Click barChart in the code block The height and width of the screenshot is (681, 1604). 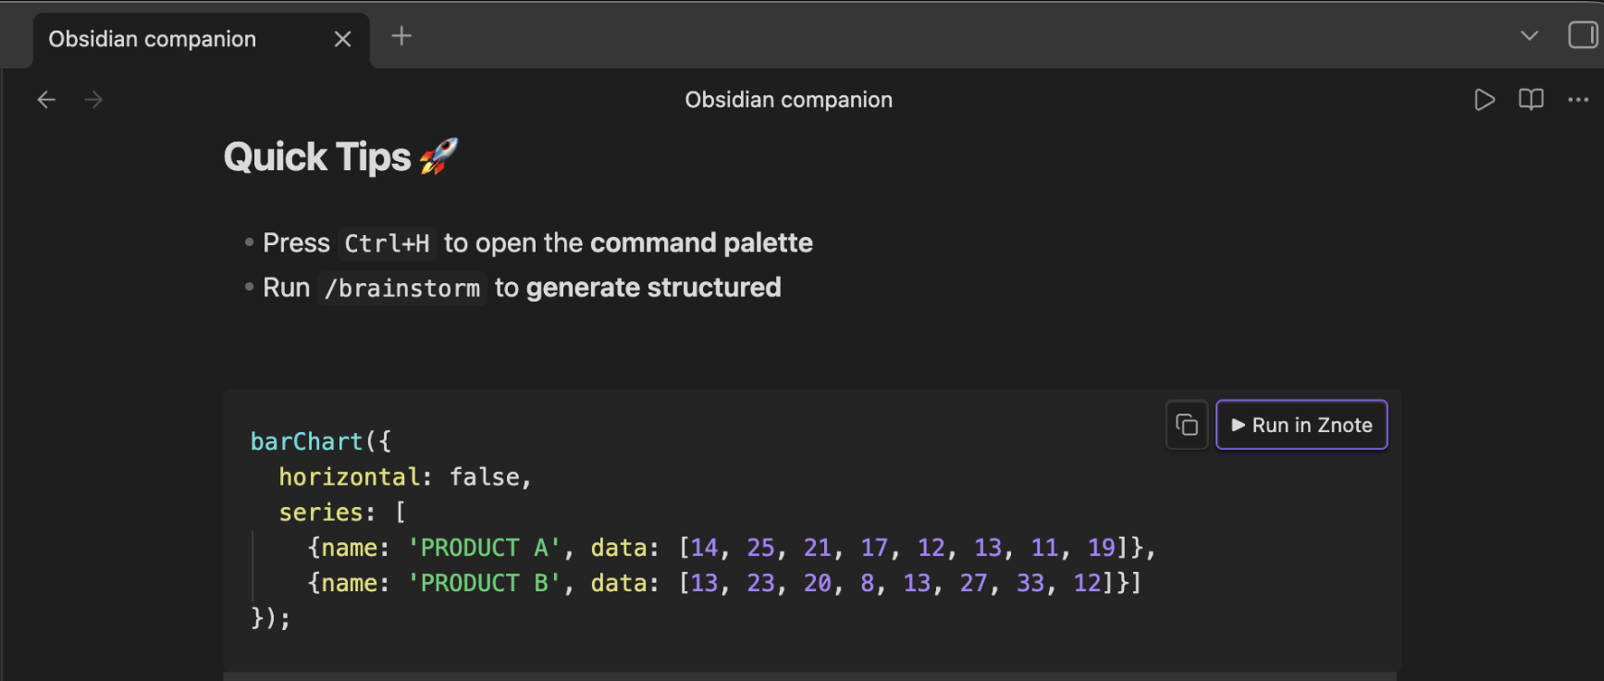click(306, 441)
